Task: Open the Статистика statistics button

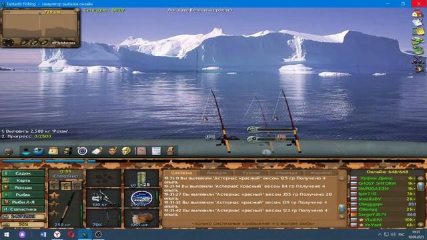Action: (x=23, y=209)
